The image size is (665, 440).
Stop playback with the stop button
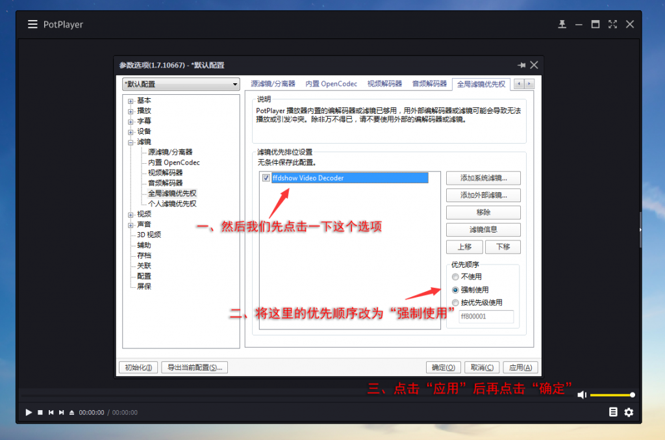pyautogui.click(x=40, y=413)
